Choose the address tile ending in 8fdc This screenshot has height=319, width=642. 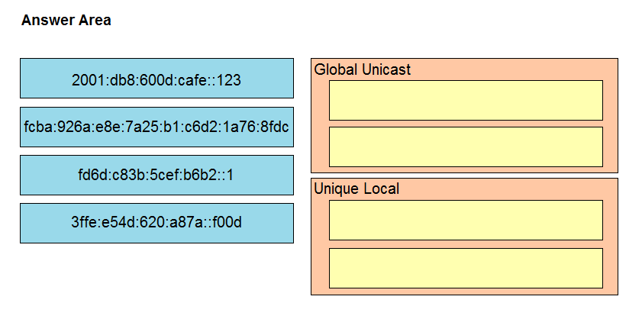(x=156, y=127)
